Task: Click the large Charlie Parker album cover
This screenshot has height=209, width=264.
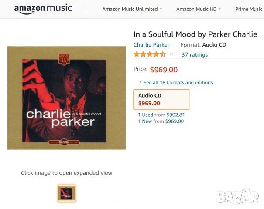Action: 66,98
